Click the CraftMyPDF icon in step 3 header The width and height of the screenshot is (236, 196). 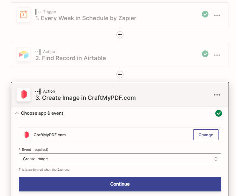pyautogui.click(x=24, y=95)
